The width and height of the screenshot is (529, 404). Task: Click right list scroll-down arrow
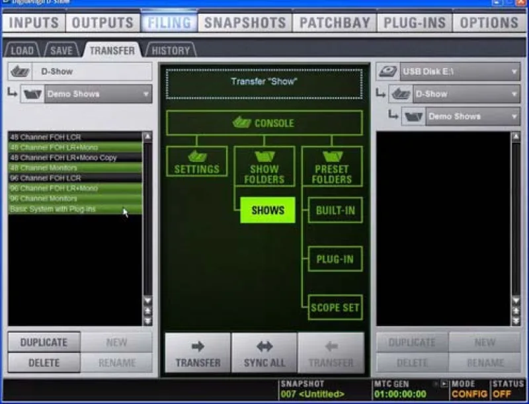(516, 300)
